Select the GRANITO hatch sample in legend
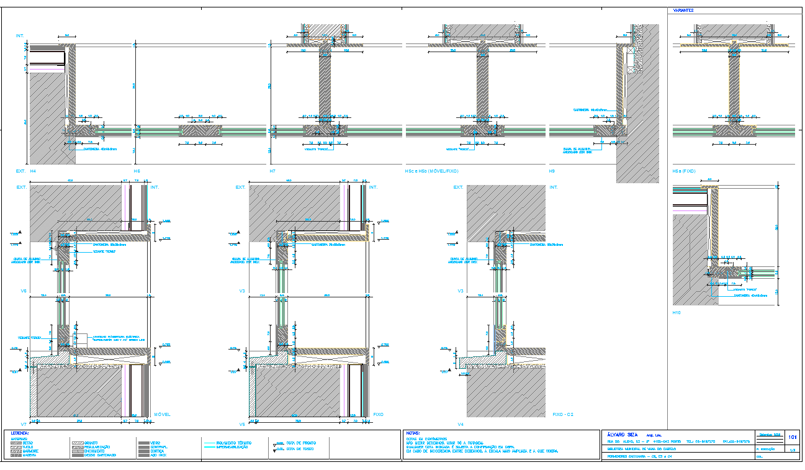Image resolution: width=805 pixels, height=470 pixels. tap(78, 443)
